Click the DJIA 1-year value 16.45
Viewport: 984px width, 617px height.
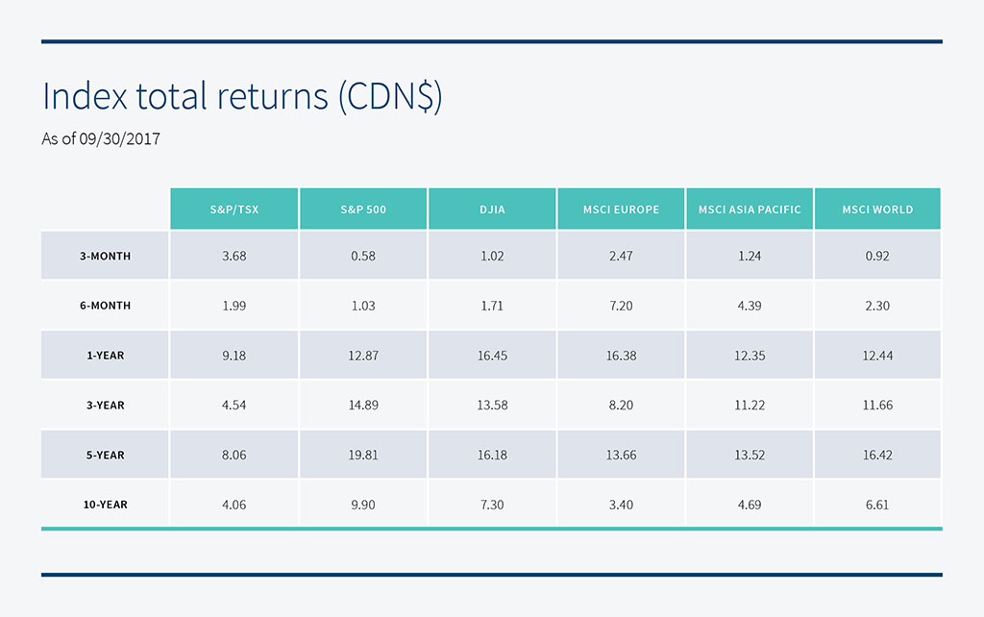click(492, 356)
